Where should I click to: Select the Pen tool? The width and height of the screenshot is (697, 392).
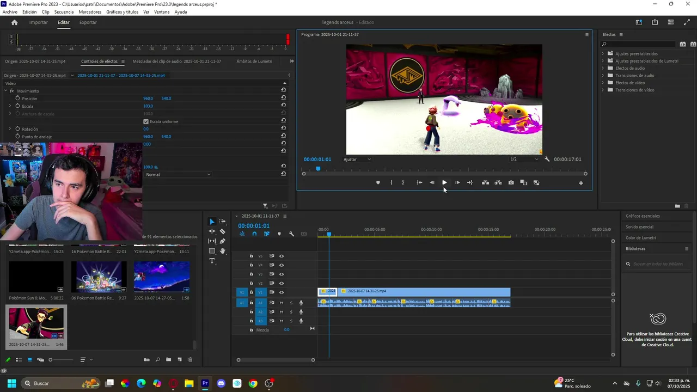222,241
